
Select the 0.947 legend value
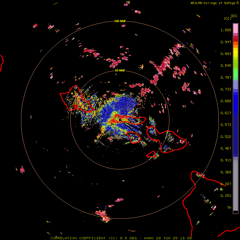(x=226, y=42)
